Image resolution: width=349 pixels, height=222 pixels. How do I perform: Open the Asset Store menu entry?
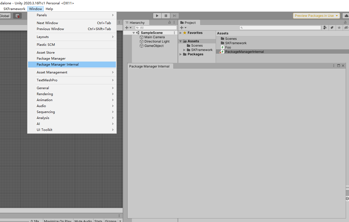pos(45,52)
